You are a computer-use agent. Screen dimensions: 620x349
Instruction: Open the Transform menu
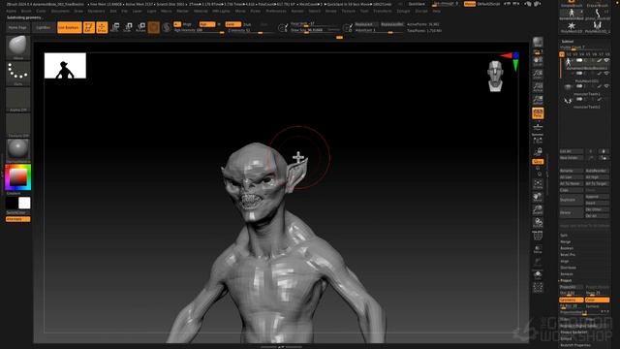coord(383,11)
